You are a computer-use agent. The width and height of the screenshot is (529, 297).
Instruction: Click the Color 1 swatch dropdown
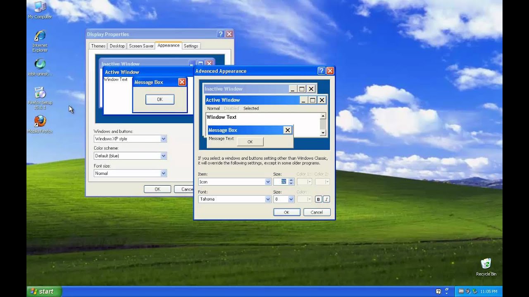tap(305, 182)
